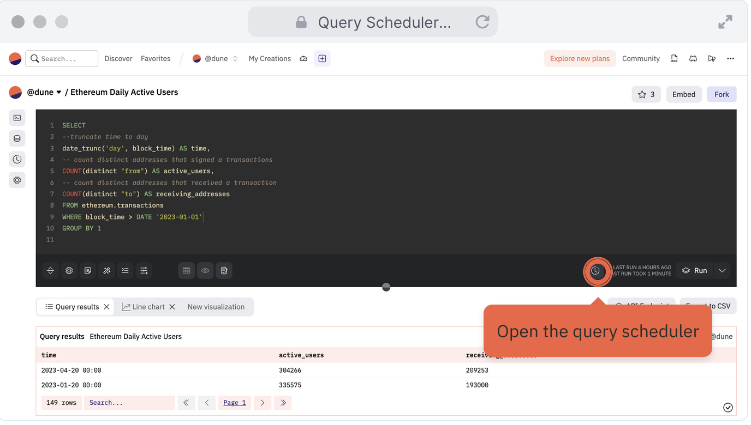
Task: Open the SQL editor terminal icon in sidebar
Action: pyautogui.click(x=17, y=118)
